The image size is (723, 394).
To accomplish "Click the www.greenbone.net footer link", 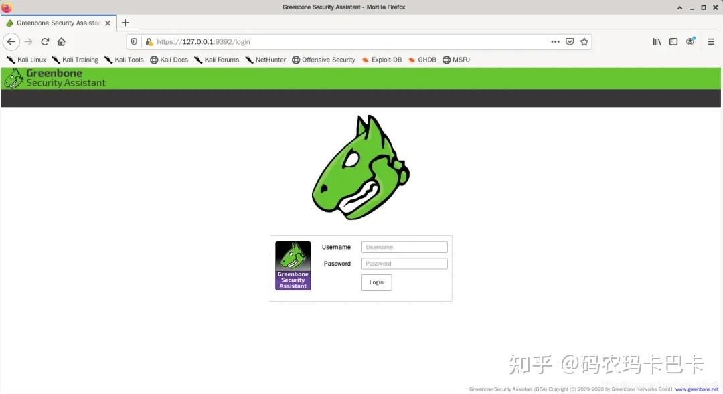I will click(x=697, y=389).
